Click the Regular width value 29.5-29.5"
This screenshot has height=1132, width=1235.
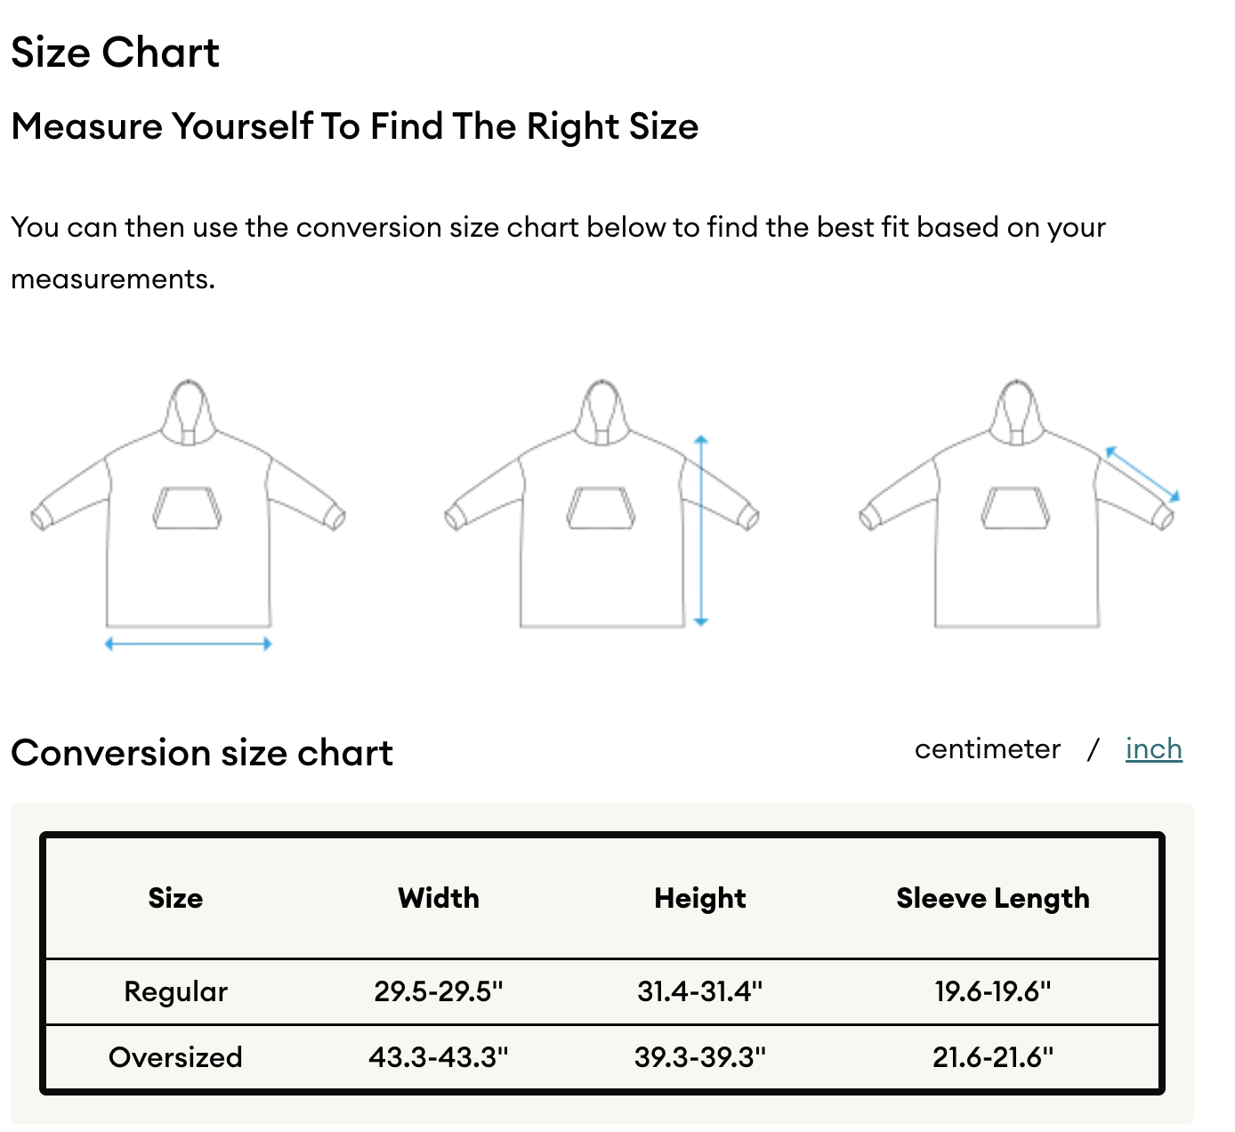pos(439,991)
